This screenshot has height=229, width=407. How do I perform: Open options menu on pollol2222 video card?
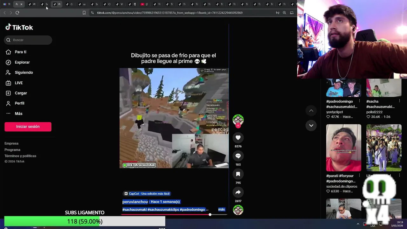(x=400, y=101)
